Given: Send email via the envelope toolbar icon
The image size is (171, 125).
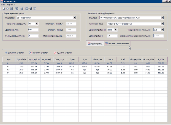Looking at the screenshot, I should (x=35, y=8).
